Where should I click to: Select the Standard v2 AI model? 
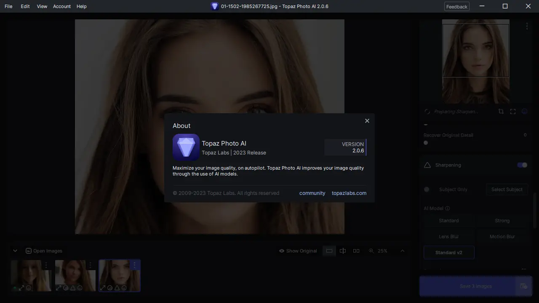[449, 252]
